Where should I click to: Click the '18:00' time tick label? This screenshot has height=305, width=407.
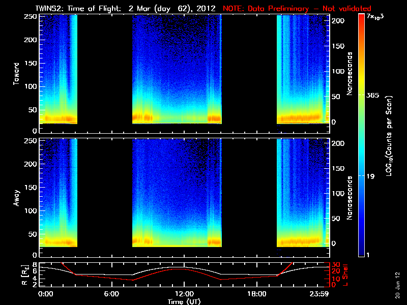tap(256, 294)
